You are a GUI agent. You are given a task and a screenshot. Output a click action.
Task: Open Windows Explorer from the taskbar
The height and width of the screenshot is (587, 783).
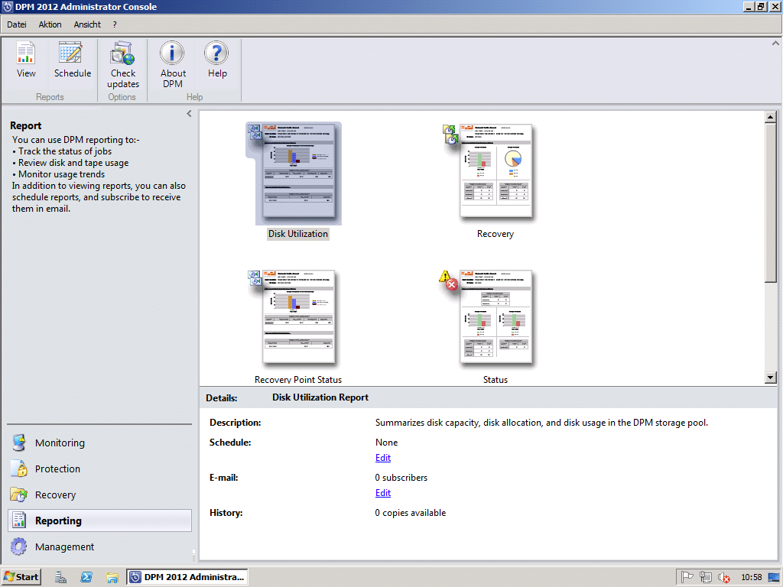[x=112, y=577]
